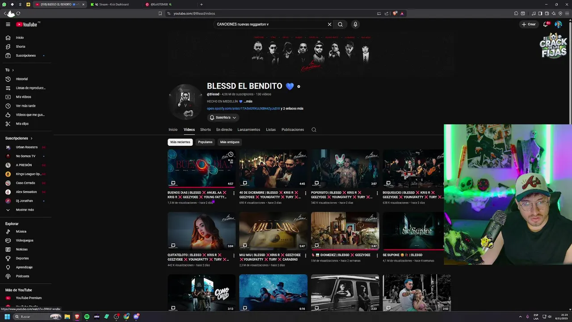Viewport: 572px width, 322px height.
Task: Open File Explorer from the taskbar
Action: 67,317
